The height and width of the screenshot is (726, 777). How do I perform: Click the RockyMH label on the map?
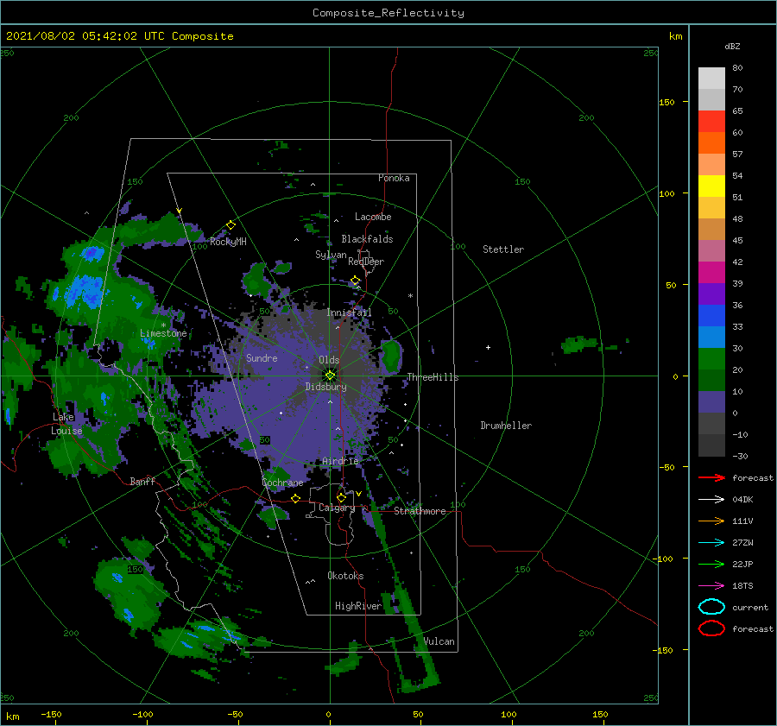pyautogui.click(x=229, y=242)
